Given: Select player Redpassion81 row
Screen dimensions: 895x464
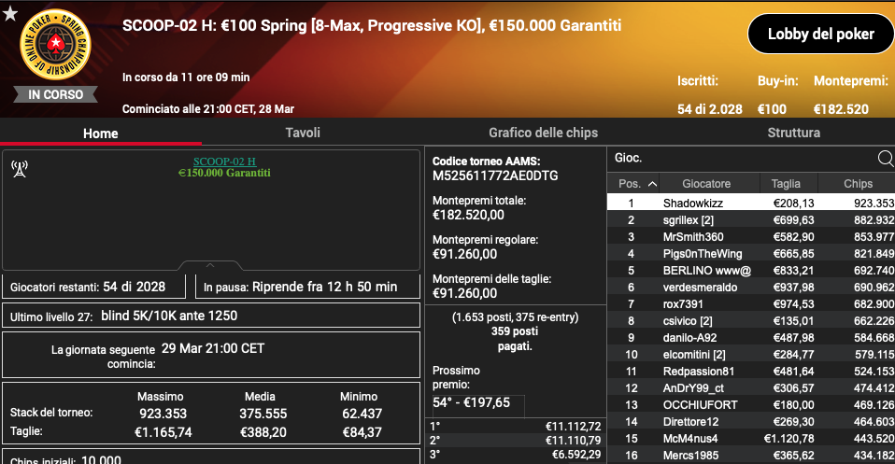Looking at the screenshot, I should [x=750, y=372].
